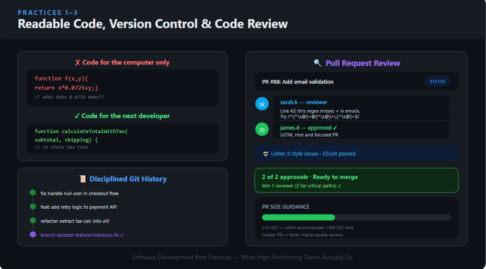Click 'Line 42: this regex misses + in emails.' comment

tap(320, 111)
